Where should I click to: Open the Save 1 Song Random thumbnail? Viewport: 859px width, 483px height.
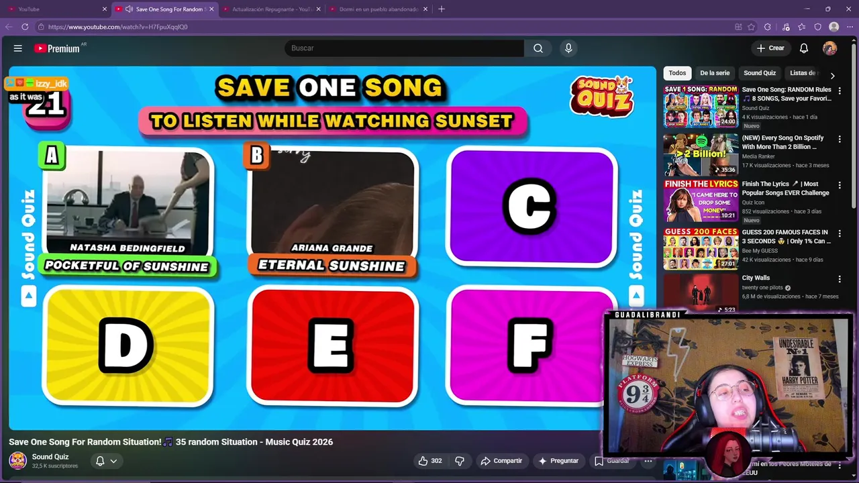701,107
